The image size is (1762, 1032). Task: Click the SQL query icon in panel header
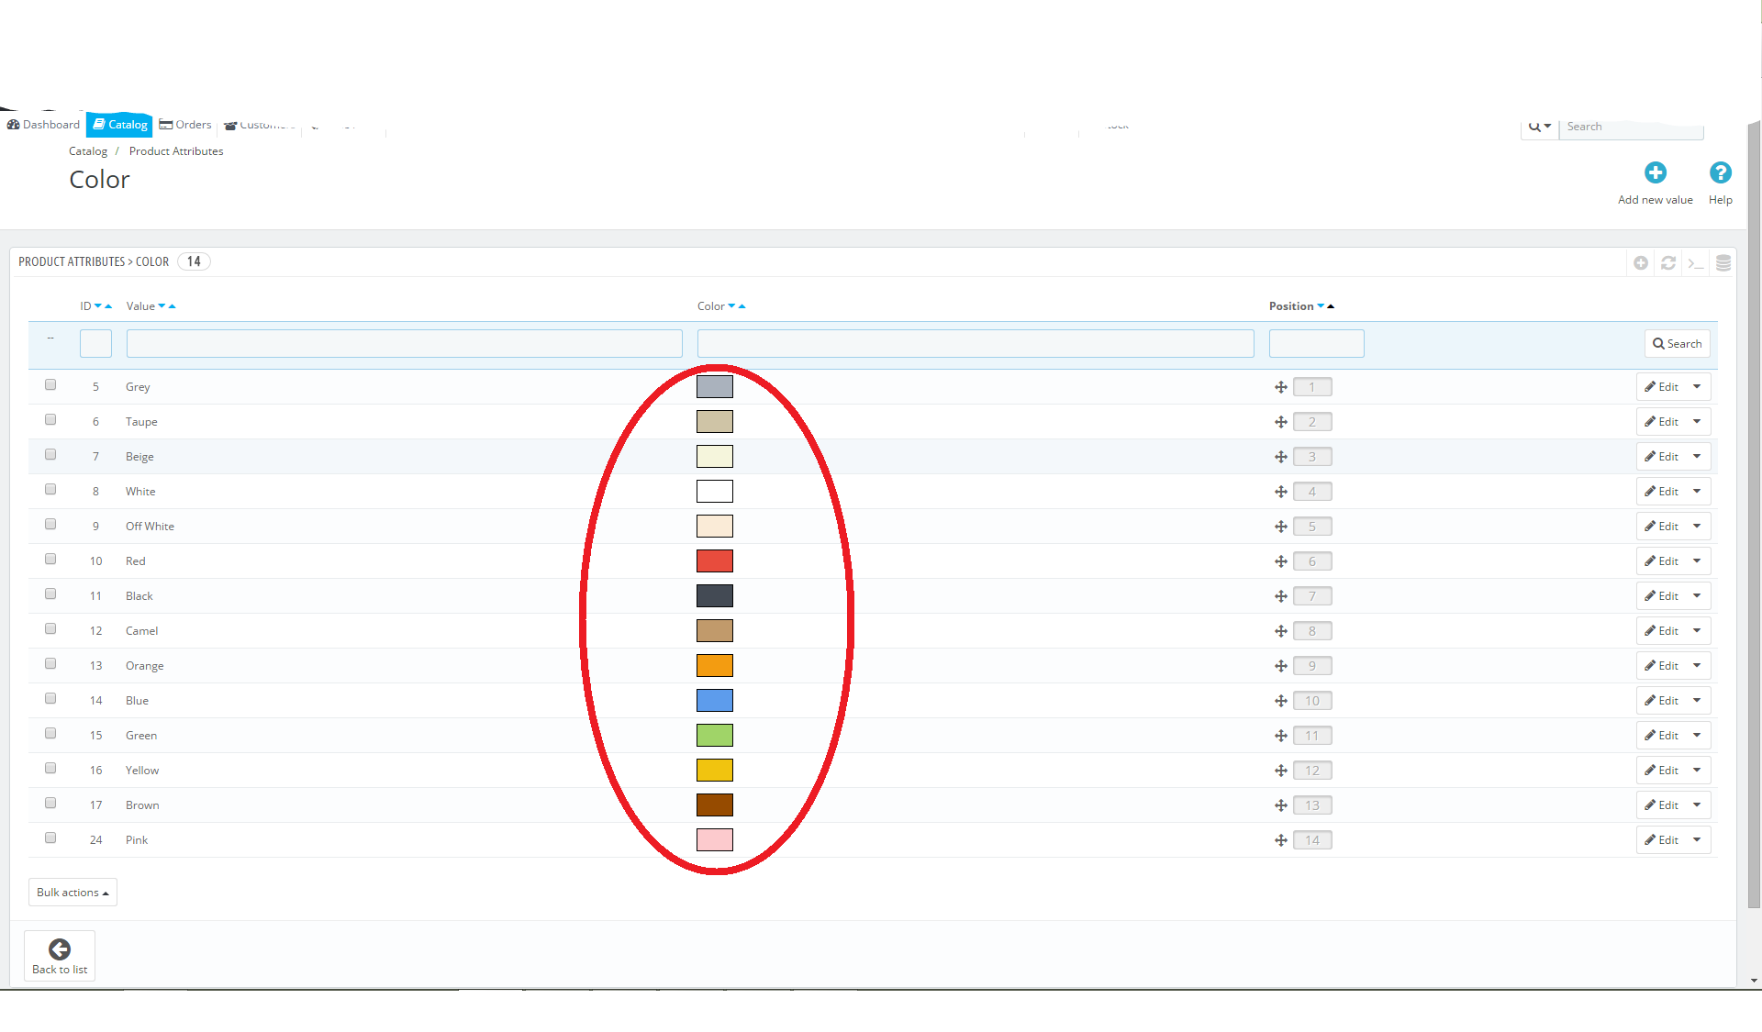pyautogui.click(x=1695, y=263)
